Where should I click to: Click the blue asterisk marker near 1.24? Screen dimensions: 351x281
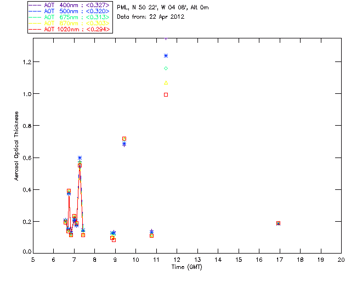click(x=166, y=56)
